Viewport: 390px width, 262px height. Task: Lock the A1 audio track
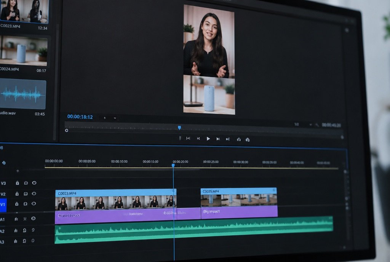16,219
